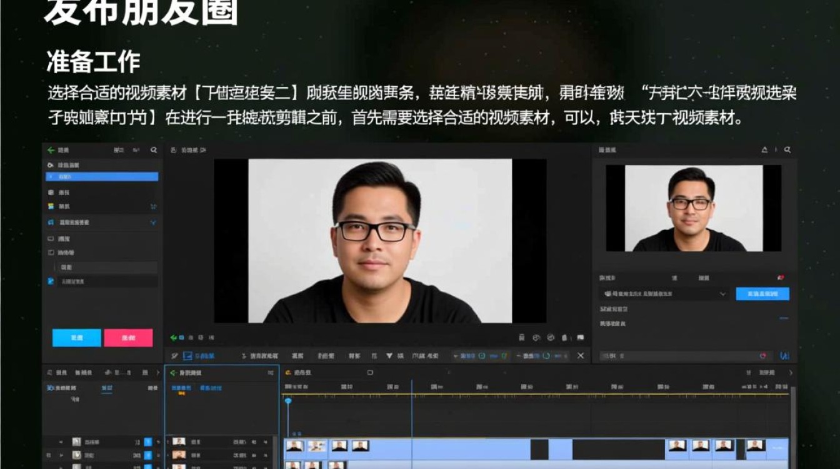This screenshot has height=469, width=840.
Task: Click the orange icon at the timeline header's left
Action: pyautogui.click(x=288, y=373)
